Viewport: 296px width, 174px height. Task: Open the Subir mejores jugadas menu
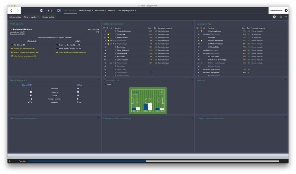tap(127, 11)
